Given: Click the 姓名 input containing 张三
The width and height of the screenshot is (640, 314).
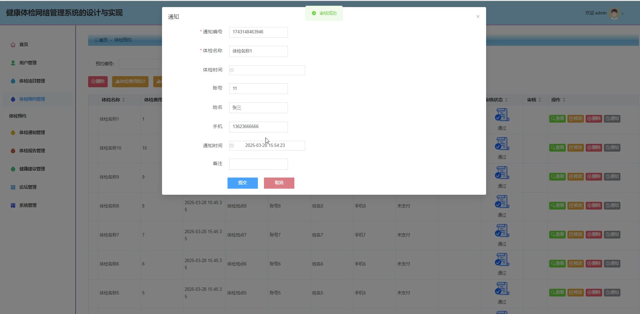Looking at the screenshot, I should pos(258,108).
